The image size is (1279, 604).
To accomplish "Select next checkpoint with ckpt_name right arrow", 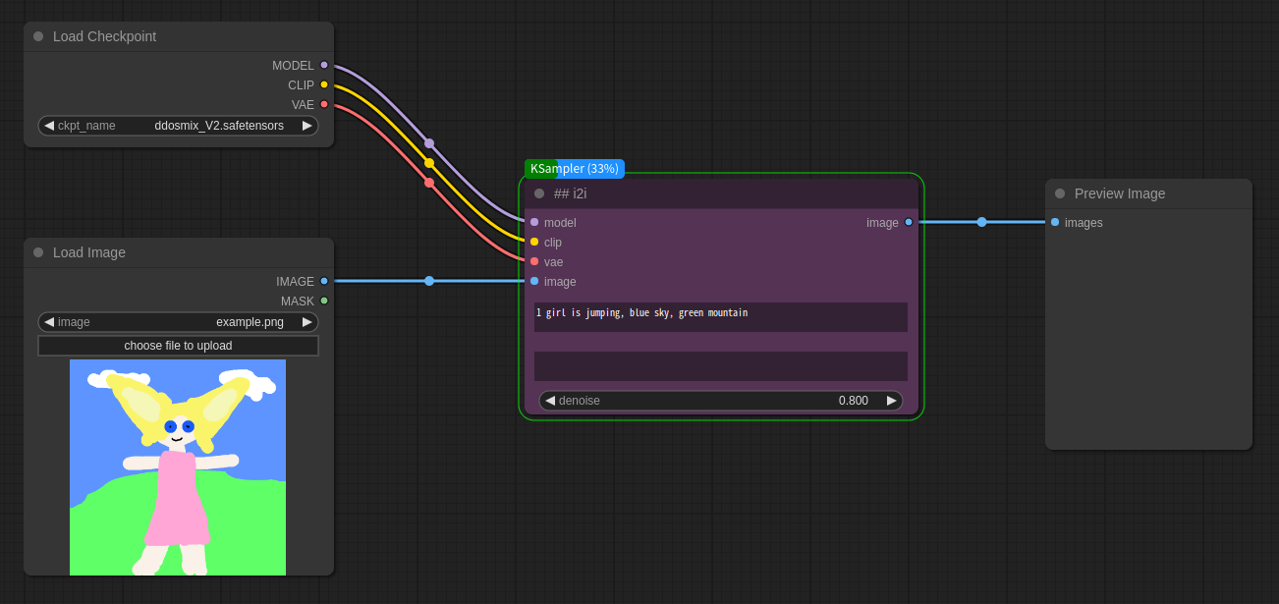I will pos(307,126).
